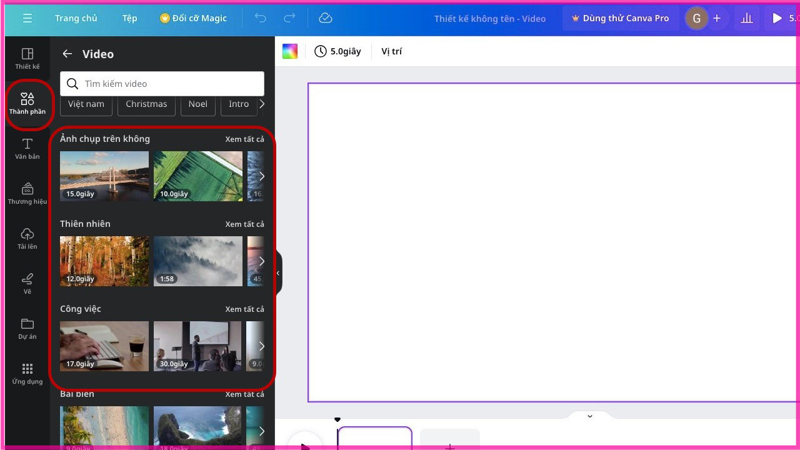Show more Ảnh chụp trên không videos arrow
The image size is (800, 450).
click(x=262, y=176)
